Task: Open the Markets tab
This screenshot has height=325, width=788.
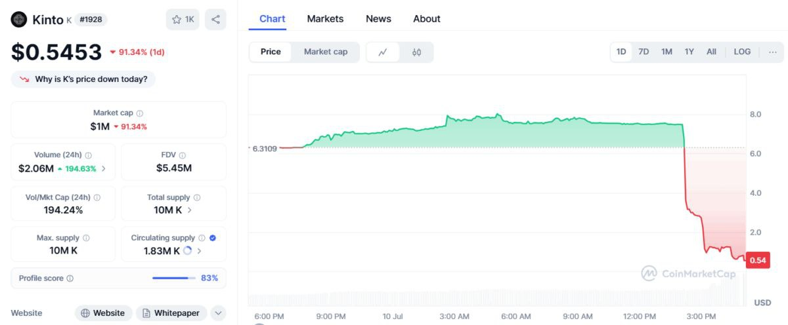Action: coord(325,18)
